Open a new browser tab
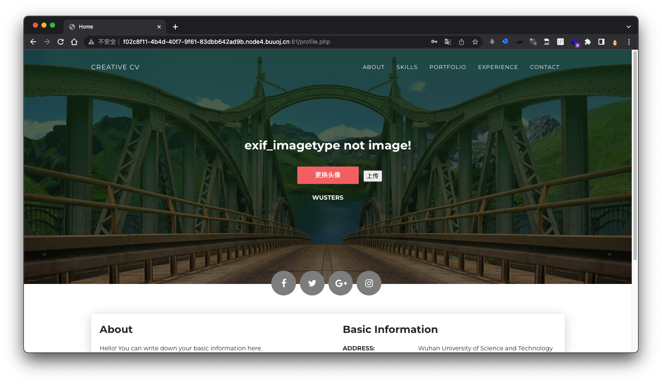The width and height of the screenshot is (662, 384). pyautogui.click(x=175, y=27)
